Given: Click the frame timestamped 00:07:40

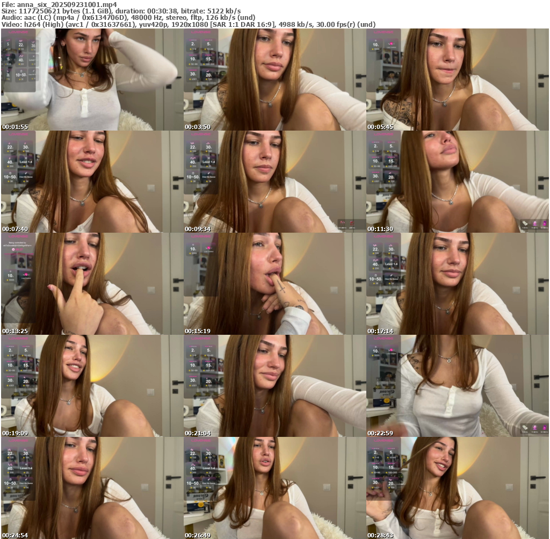Looking at the screenshot, I should point(92,182).
